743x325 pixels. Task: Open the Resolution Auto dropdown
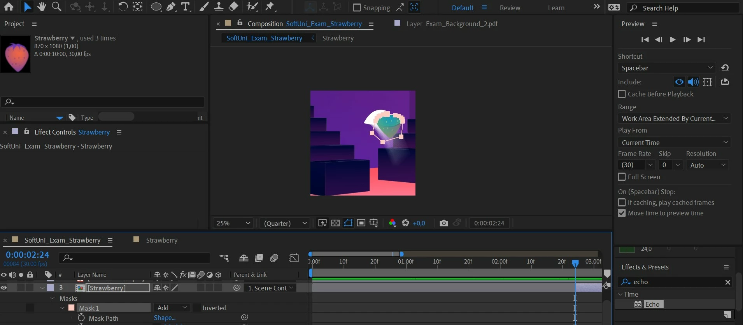707,165
